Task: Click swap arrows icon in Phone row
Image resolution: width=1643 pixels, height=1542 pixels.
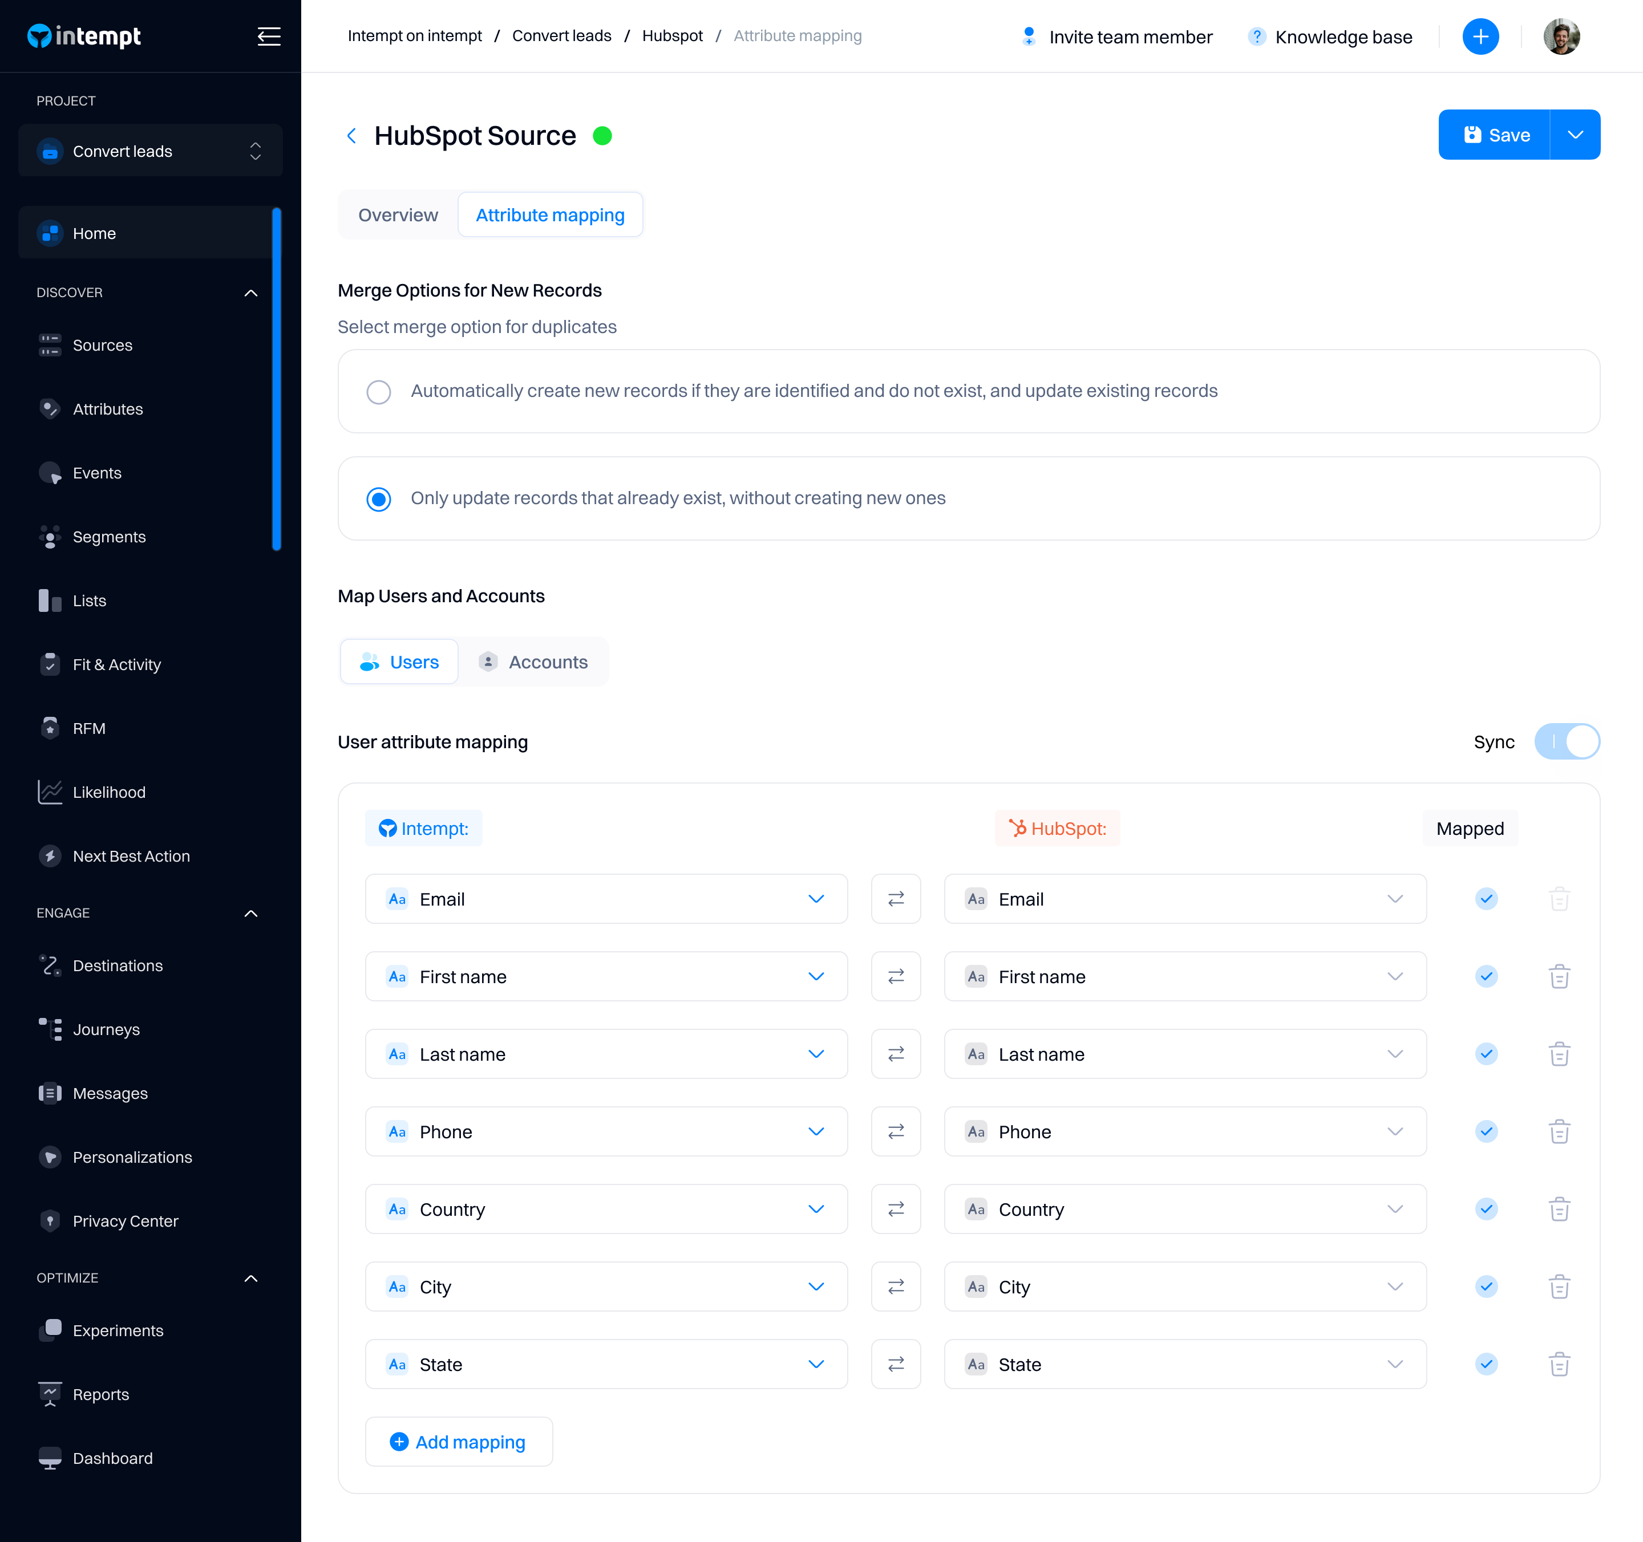Action: pos(896,1131)
